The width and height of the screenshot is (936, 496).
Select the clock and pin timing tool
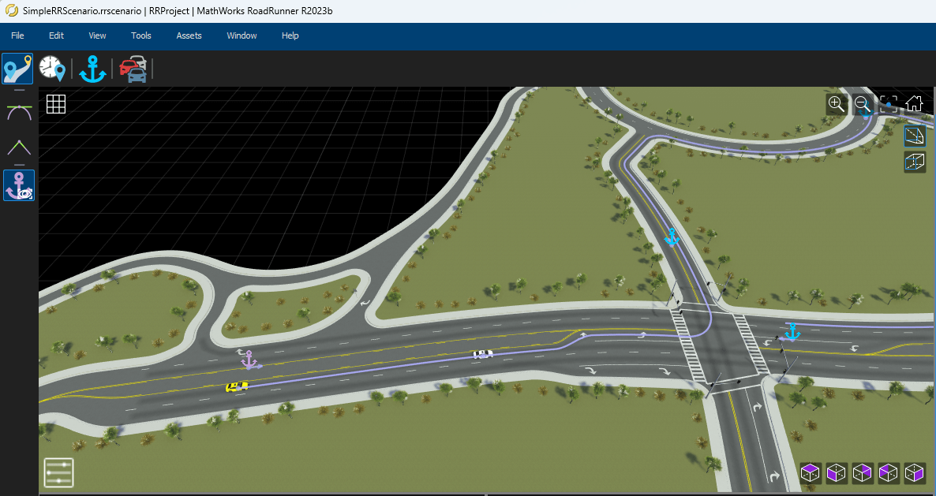tap(52, 69)
